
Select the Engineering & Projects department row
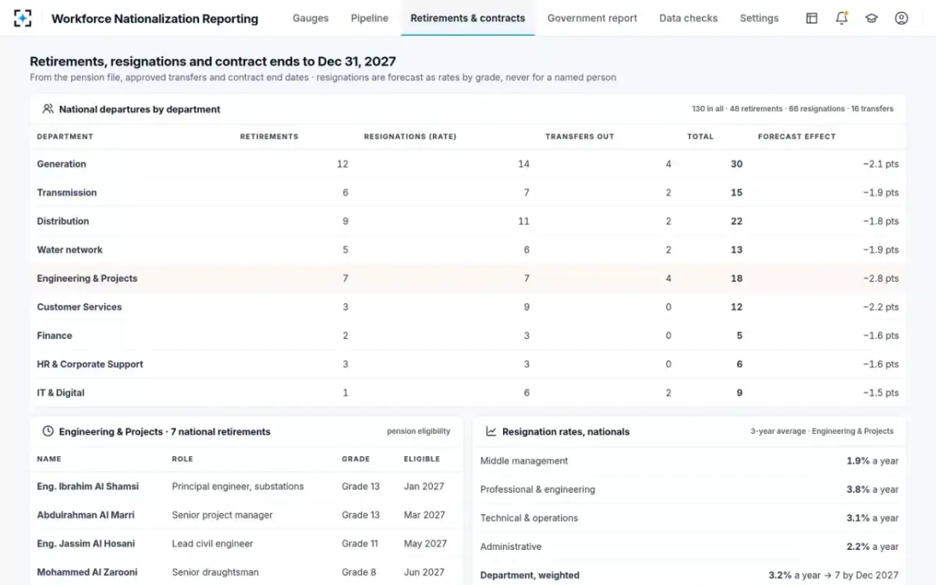468,278
